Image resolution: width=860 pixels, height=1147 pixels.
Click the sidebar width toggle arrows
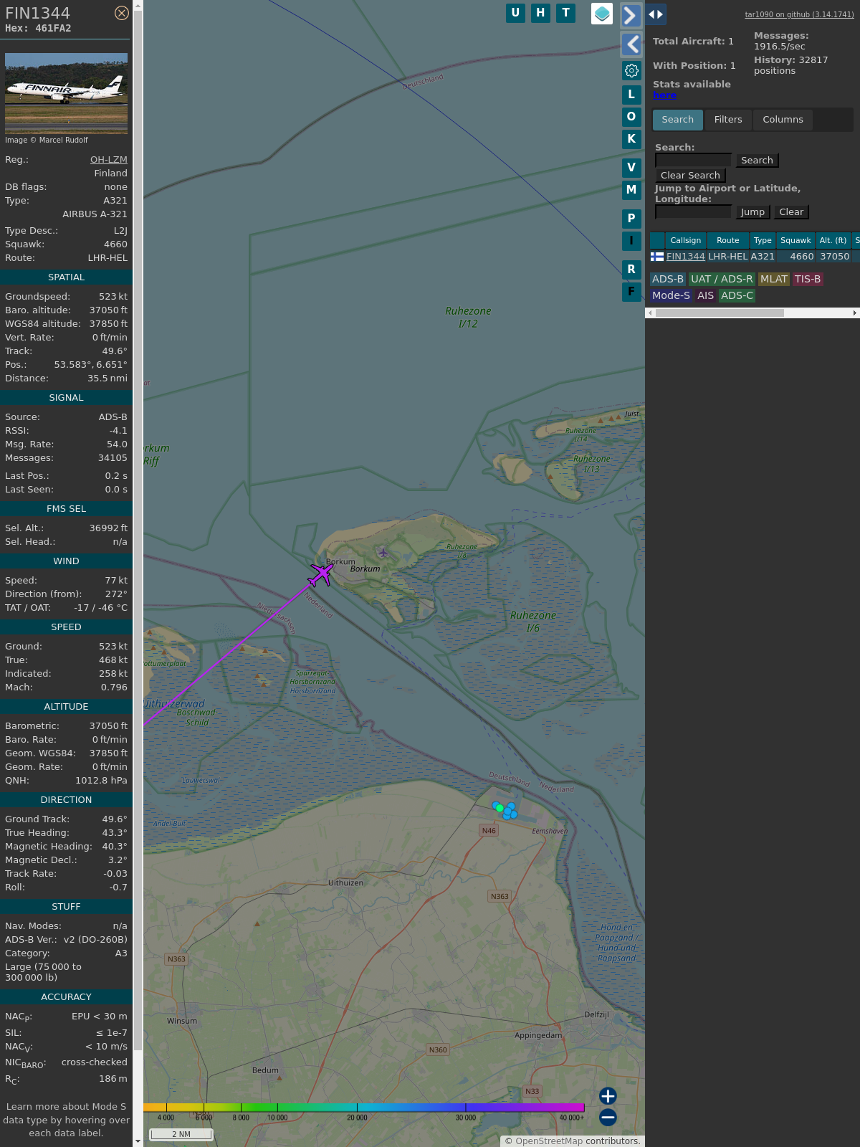coord(656,14)
